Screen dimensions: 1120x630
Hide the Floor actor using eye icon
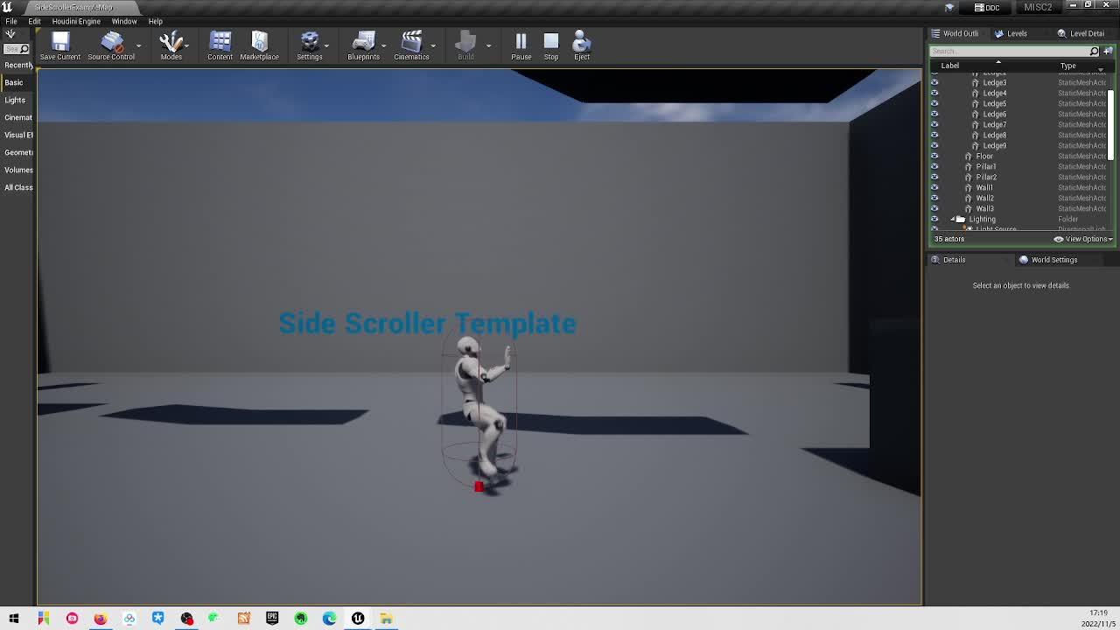point(934,156)
